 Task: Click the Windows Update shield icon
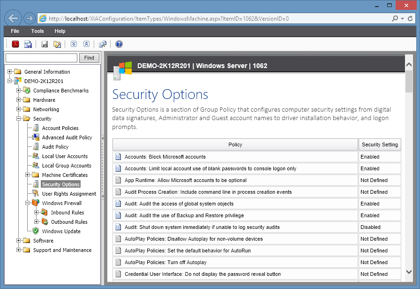tap(36, 231)
